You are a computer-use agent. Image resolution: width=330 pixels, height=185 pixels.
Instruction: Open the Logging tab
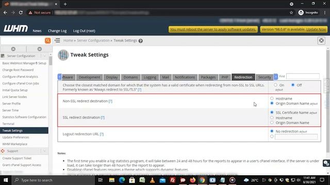point(150,77)
